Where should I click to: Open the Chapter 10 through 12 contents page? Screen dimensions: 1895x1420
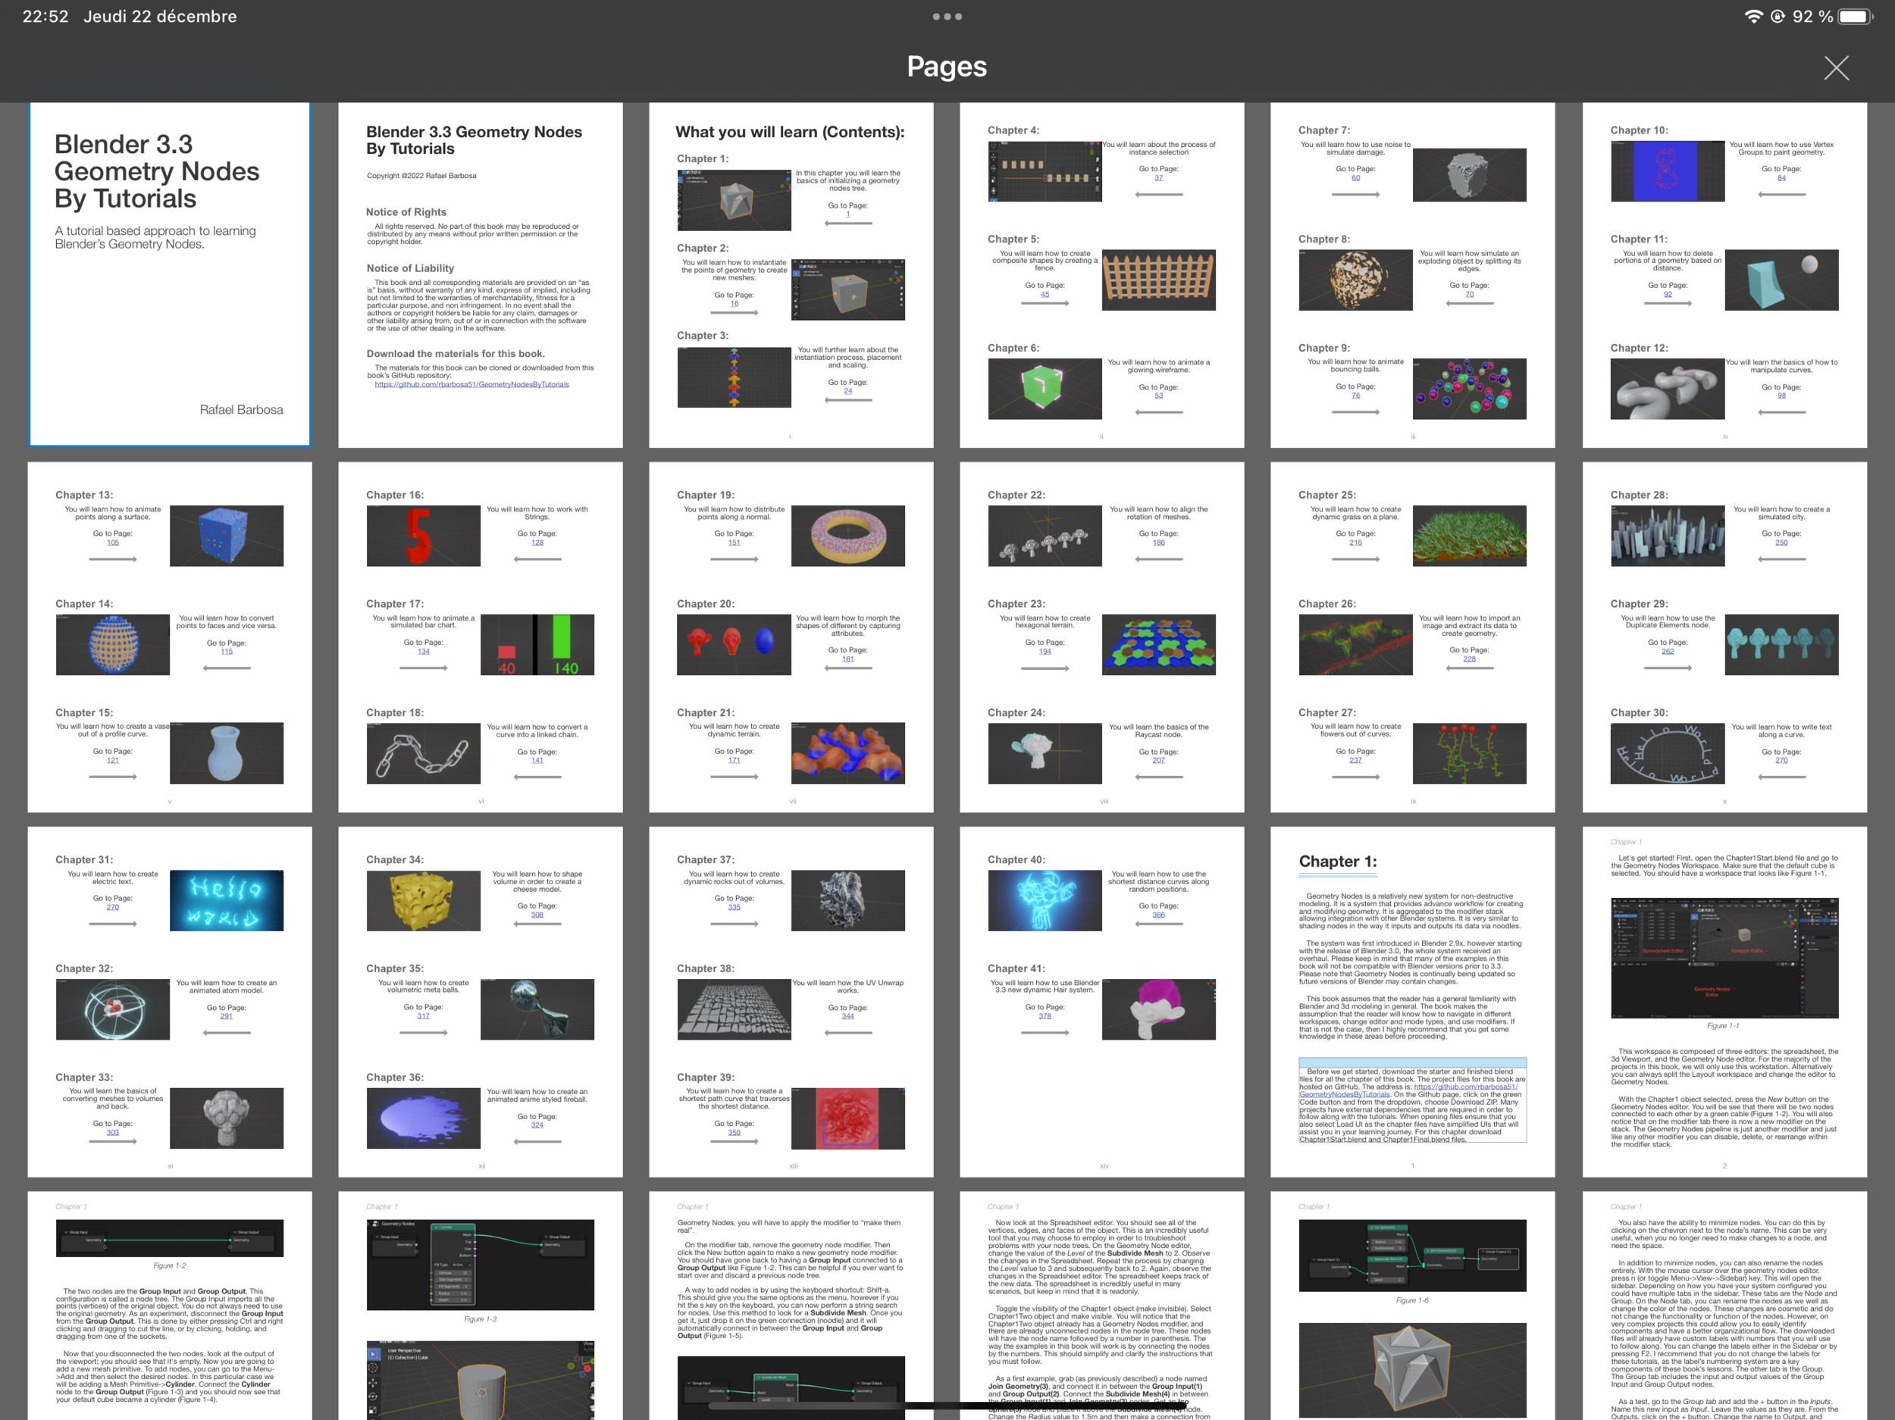point(1724,275)
